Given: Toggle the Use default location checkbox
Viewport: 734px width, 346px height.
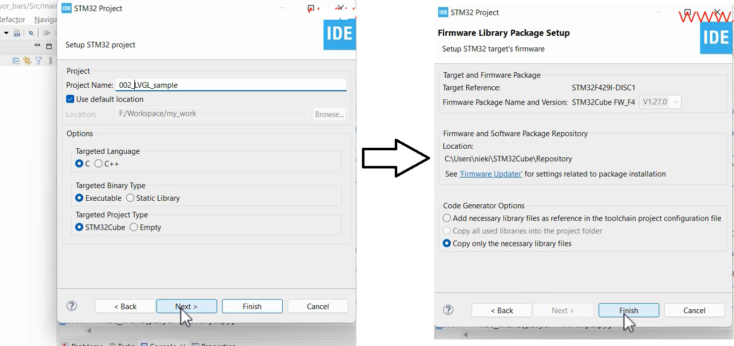Looking at the screenshot, I should pos(70,99).
